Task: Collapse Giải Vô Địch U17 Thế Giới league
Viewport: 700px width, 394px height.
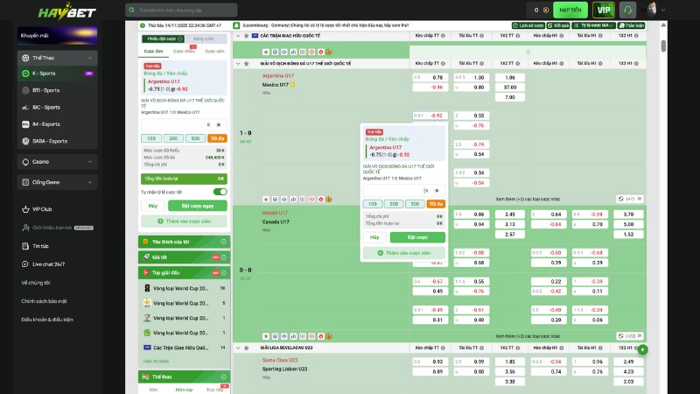Action: click(237, 63)
